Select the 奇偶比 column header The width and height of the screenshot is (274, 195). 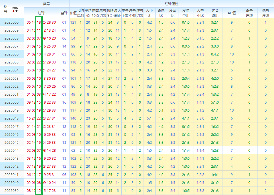(161, 13)
